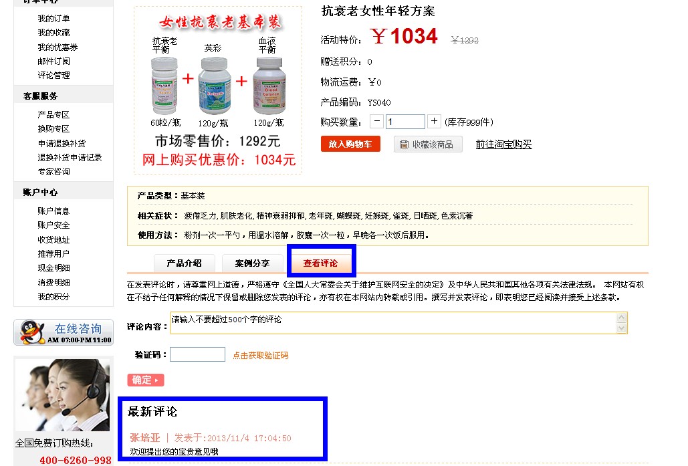Open 前往淘宝购买 link
The image size is (688, 466).
click(503, 144)
